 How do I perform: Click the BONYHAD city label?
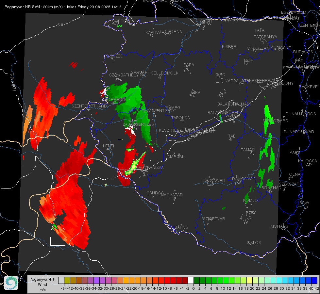click(x=271, y=188)
